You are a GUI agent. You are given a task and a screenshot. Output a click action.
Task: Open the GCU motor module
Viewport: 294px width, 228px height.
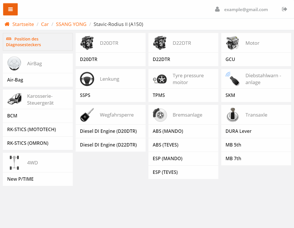click(230, 60)
